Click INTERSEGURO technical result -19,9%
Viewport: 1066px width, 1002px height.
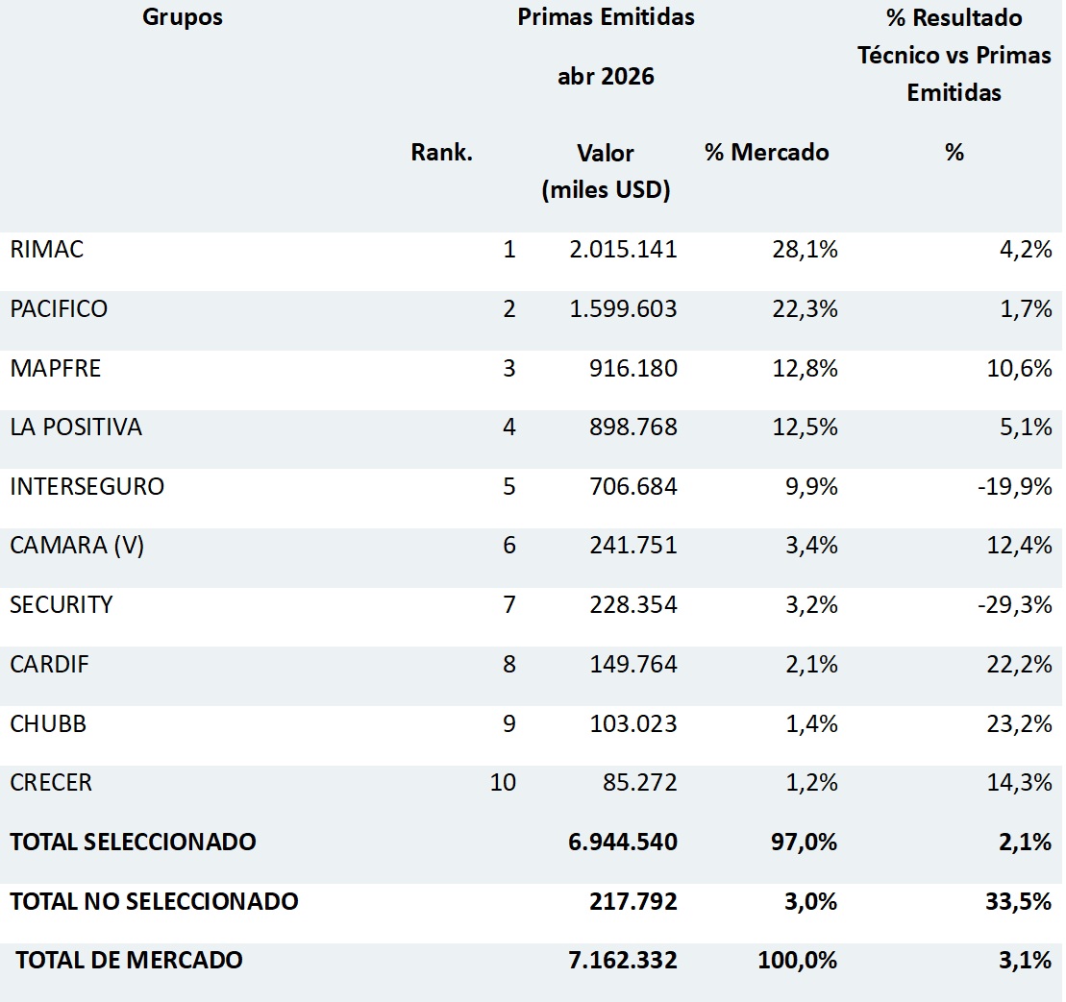[x=1015, y=486]
